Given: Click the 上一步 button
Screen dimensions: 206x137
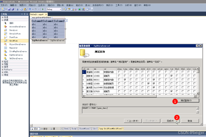Looking at the screenshot, I should click(133, 121).
